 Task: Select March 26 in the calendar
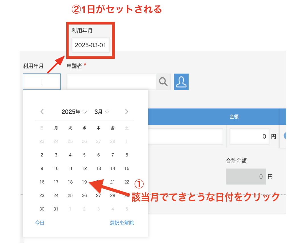[x=84, y=195]
